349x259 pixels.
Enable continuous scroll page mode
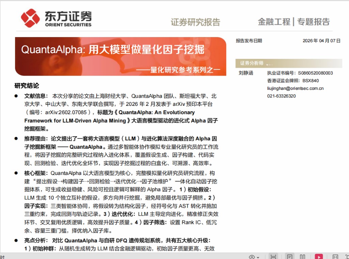tap(273, 257)
